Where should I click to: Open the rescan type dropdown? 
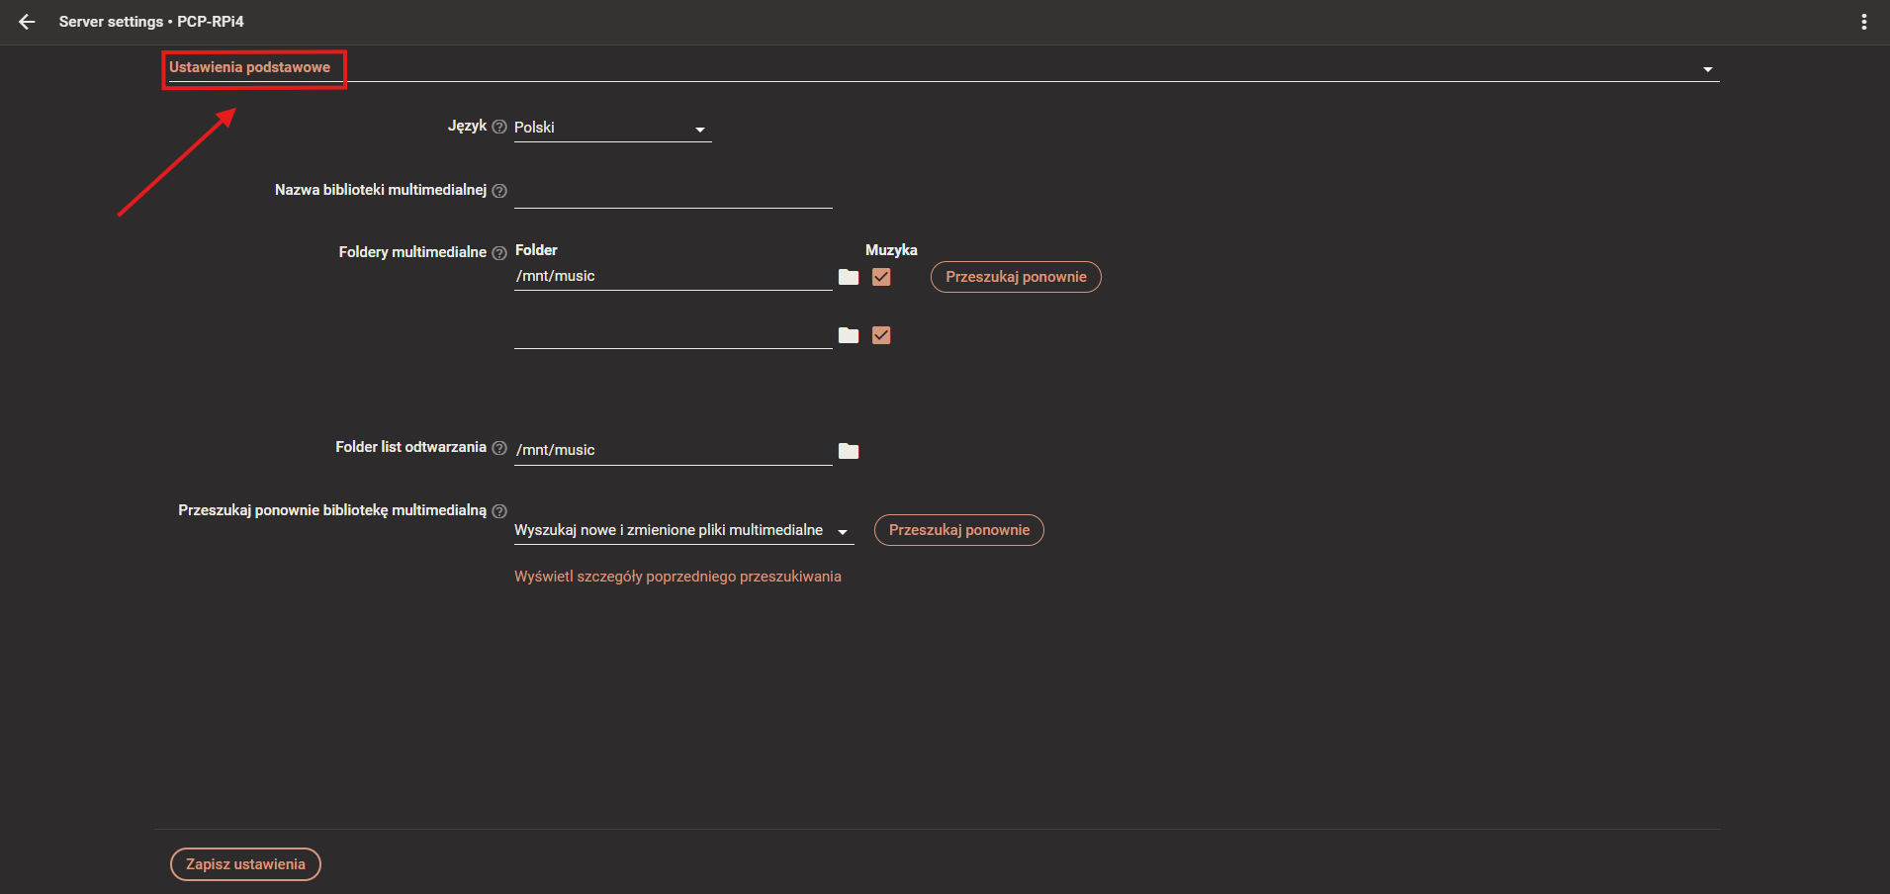coord(682,531)
